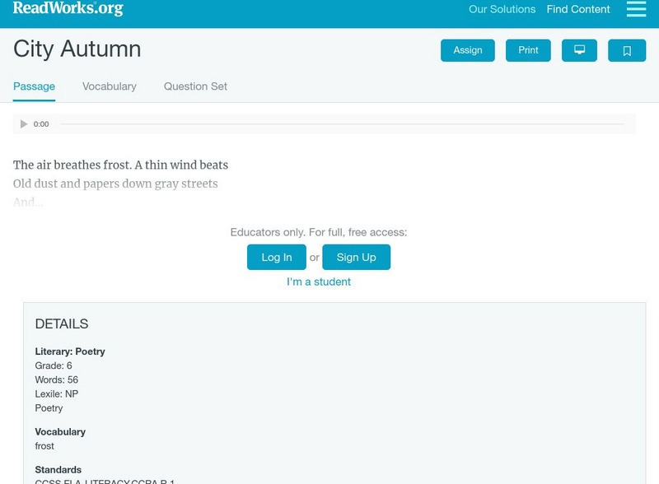Click the line "The air breathes frost"

coord(120,165)
